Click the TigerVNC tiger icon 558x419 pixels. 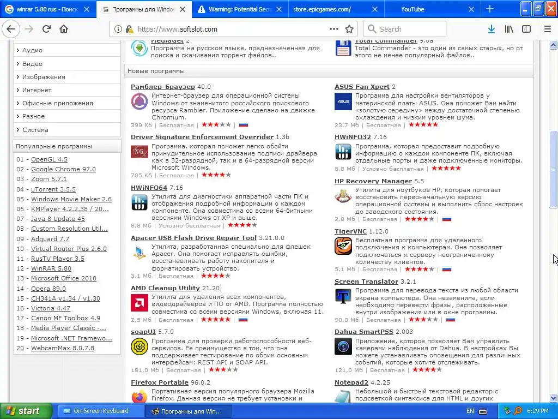pyautogui.click(x=343, y=246)
